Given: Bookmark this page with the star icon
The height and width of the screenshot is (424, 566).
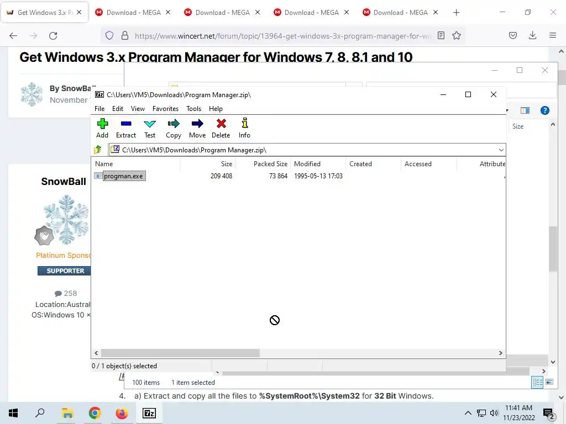Looking at the screenshot, I should (x=457, y=35).
